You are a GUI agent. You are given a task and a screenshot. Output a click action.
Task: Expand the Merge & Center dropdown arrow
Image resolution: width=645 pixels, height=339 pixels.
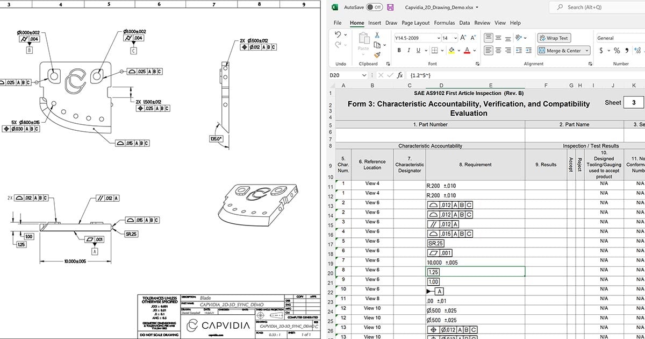pos(586,50)
